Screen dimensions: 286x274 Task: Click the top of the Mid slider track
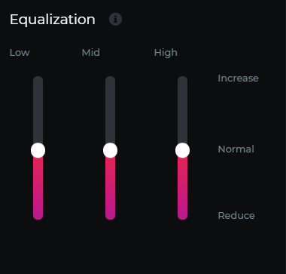(111, 79)
